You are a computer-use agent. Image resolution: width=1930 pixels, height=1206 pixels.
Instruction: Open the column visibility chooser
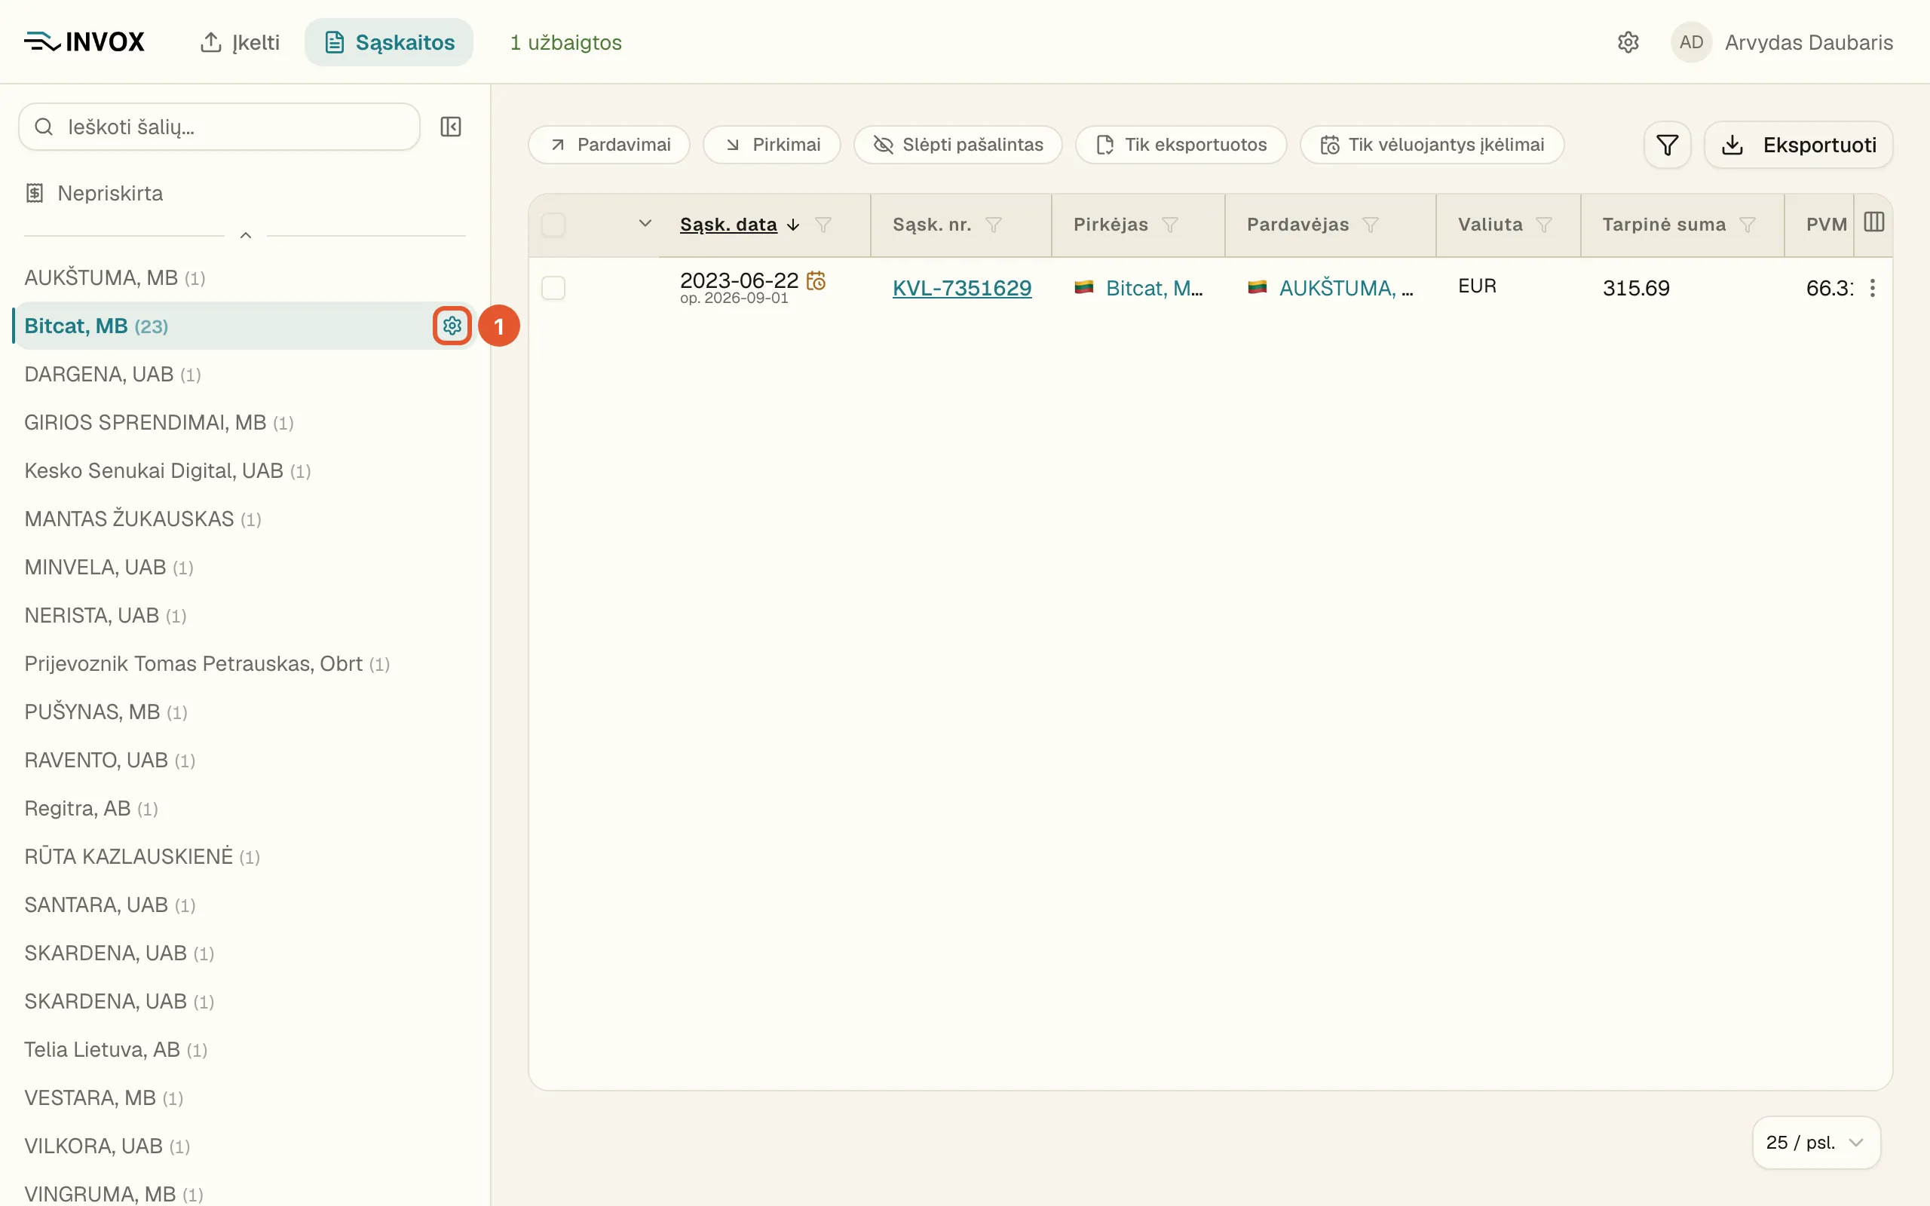1873,222
